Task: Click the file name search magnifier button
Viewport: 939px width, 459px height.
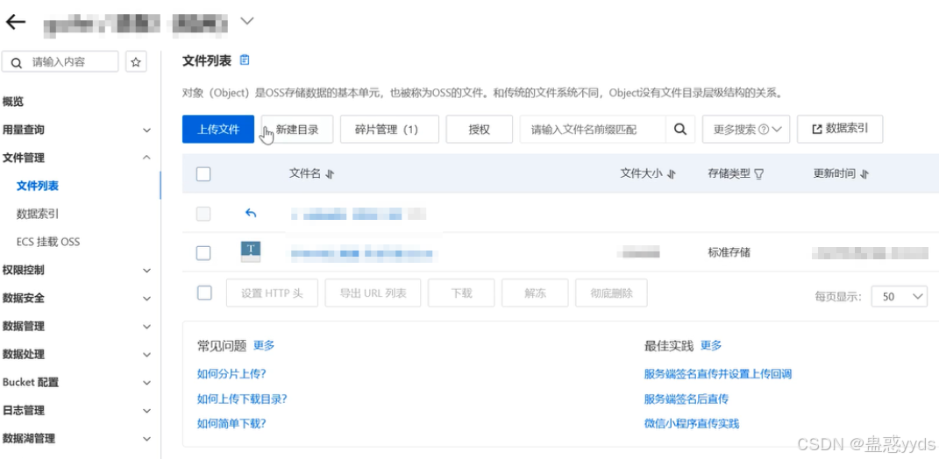Action: (680, 130)
